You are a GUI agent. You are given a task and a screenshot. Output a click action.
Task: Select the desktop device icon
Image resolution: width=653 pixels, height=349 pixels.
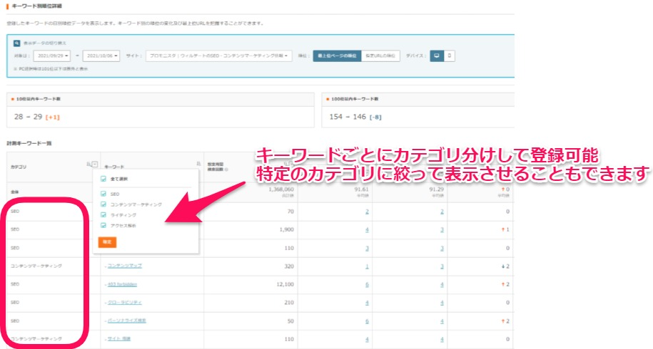(436, 56)
